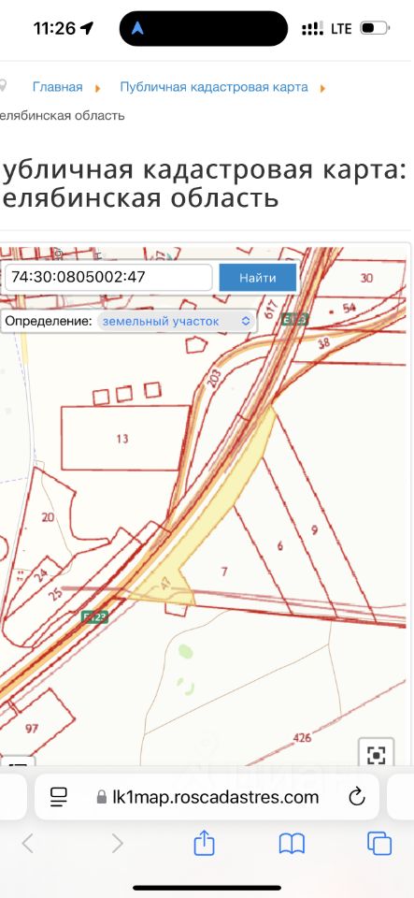
Task: Tap the Safari back arrow
Action: pos(27,843)
